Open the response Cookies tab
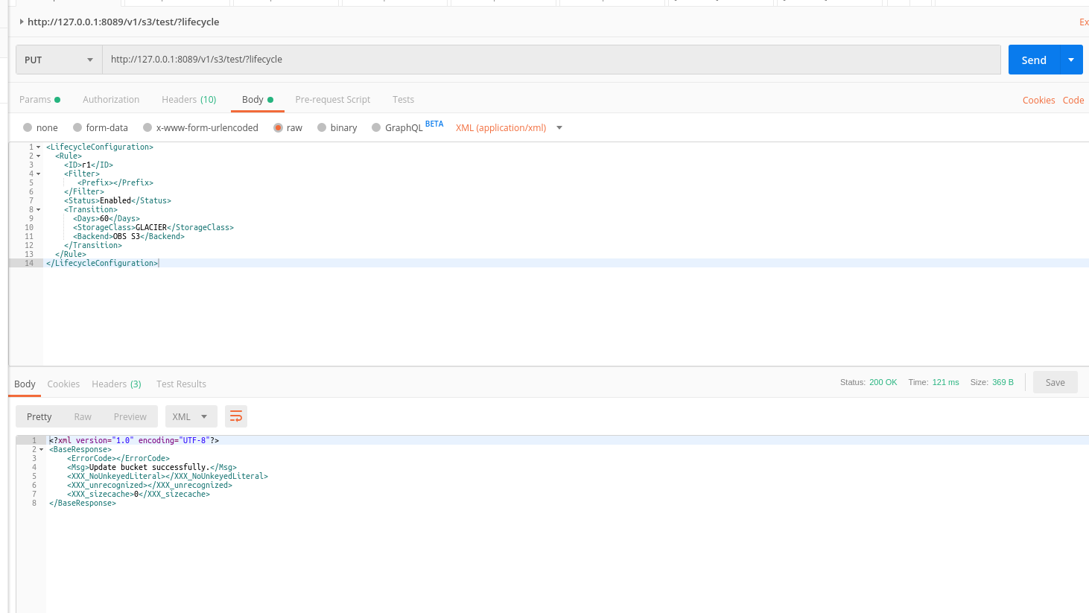The height and width of the screenshot is (613, 1089). pyautogui.click(x=63, y=384)
